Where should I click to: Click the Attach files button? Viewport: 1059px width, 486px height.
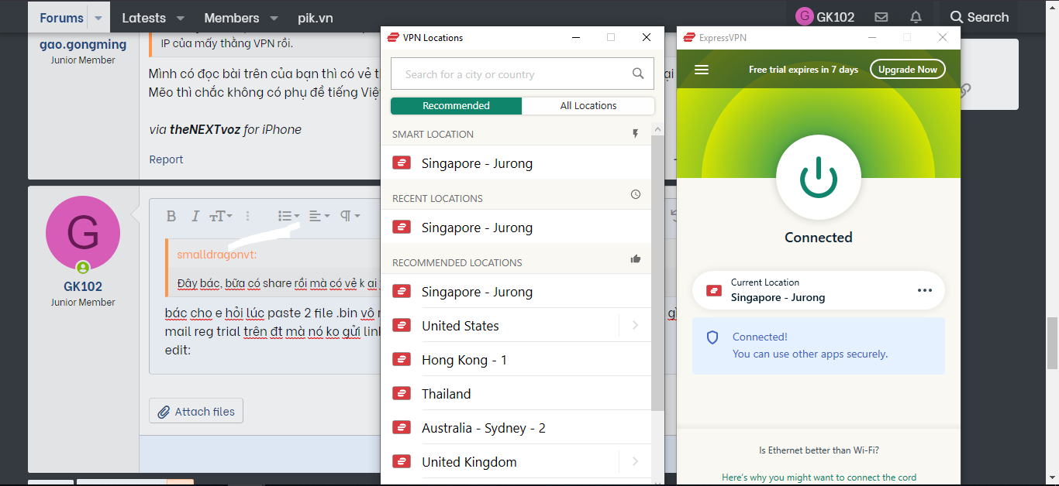[x=196, y=412]
